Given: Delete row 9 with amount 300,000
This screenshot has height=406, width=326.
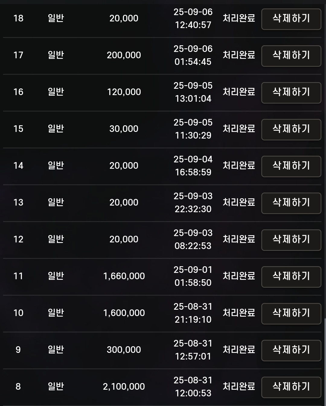Looking at the screenshot, I should point(291,350).
